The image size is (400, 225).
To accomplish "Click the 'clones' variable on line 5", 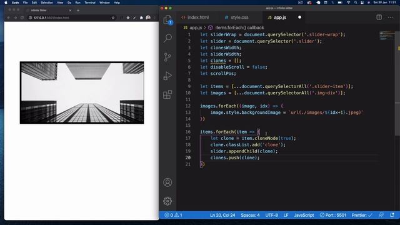I will click(x=218, y=61).
